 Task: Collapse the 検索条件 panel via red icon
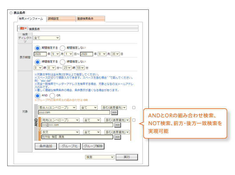(x=23, y=28)
